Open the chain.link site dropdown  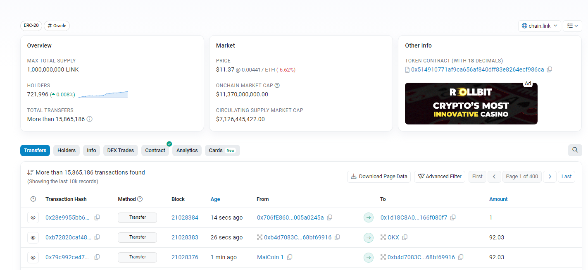(539, 25)
